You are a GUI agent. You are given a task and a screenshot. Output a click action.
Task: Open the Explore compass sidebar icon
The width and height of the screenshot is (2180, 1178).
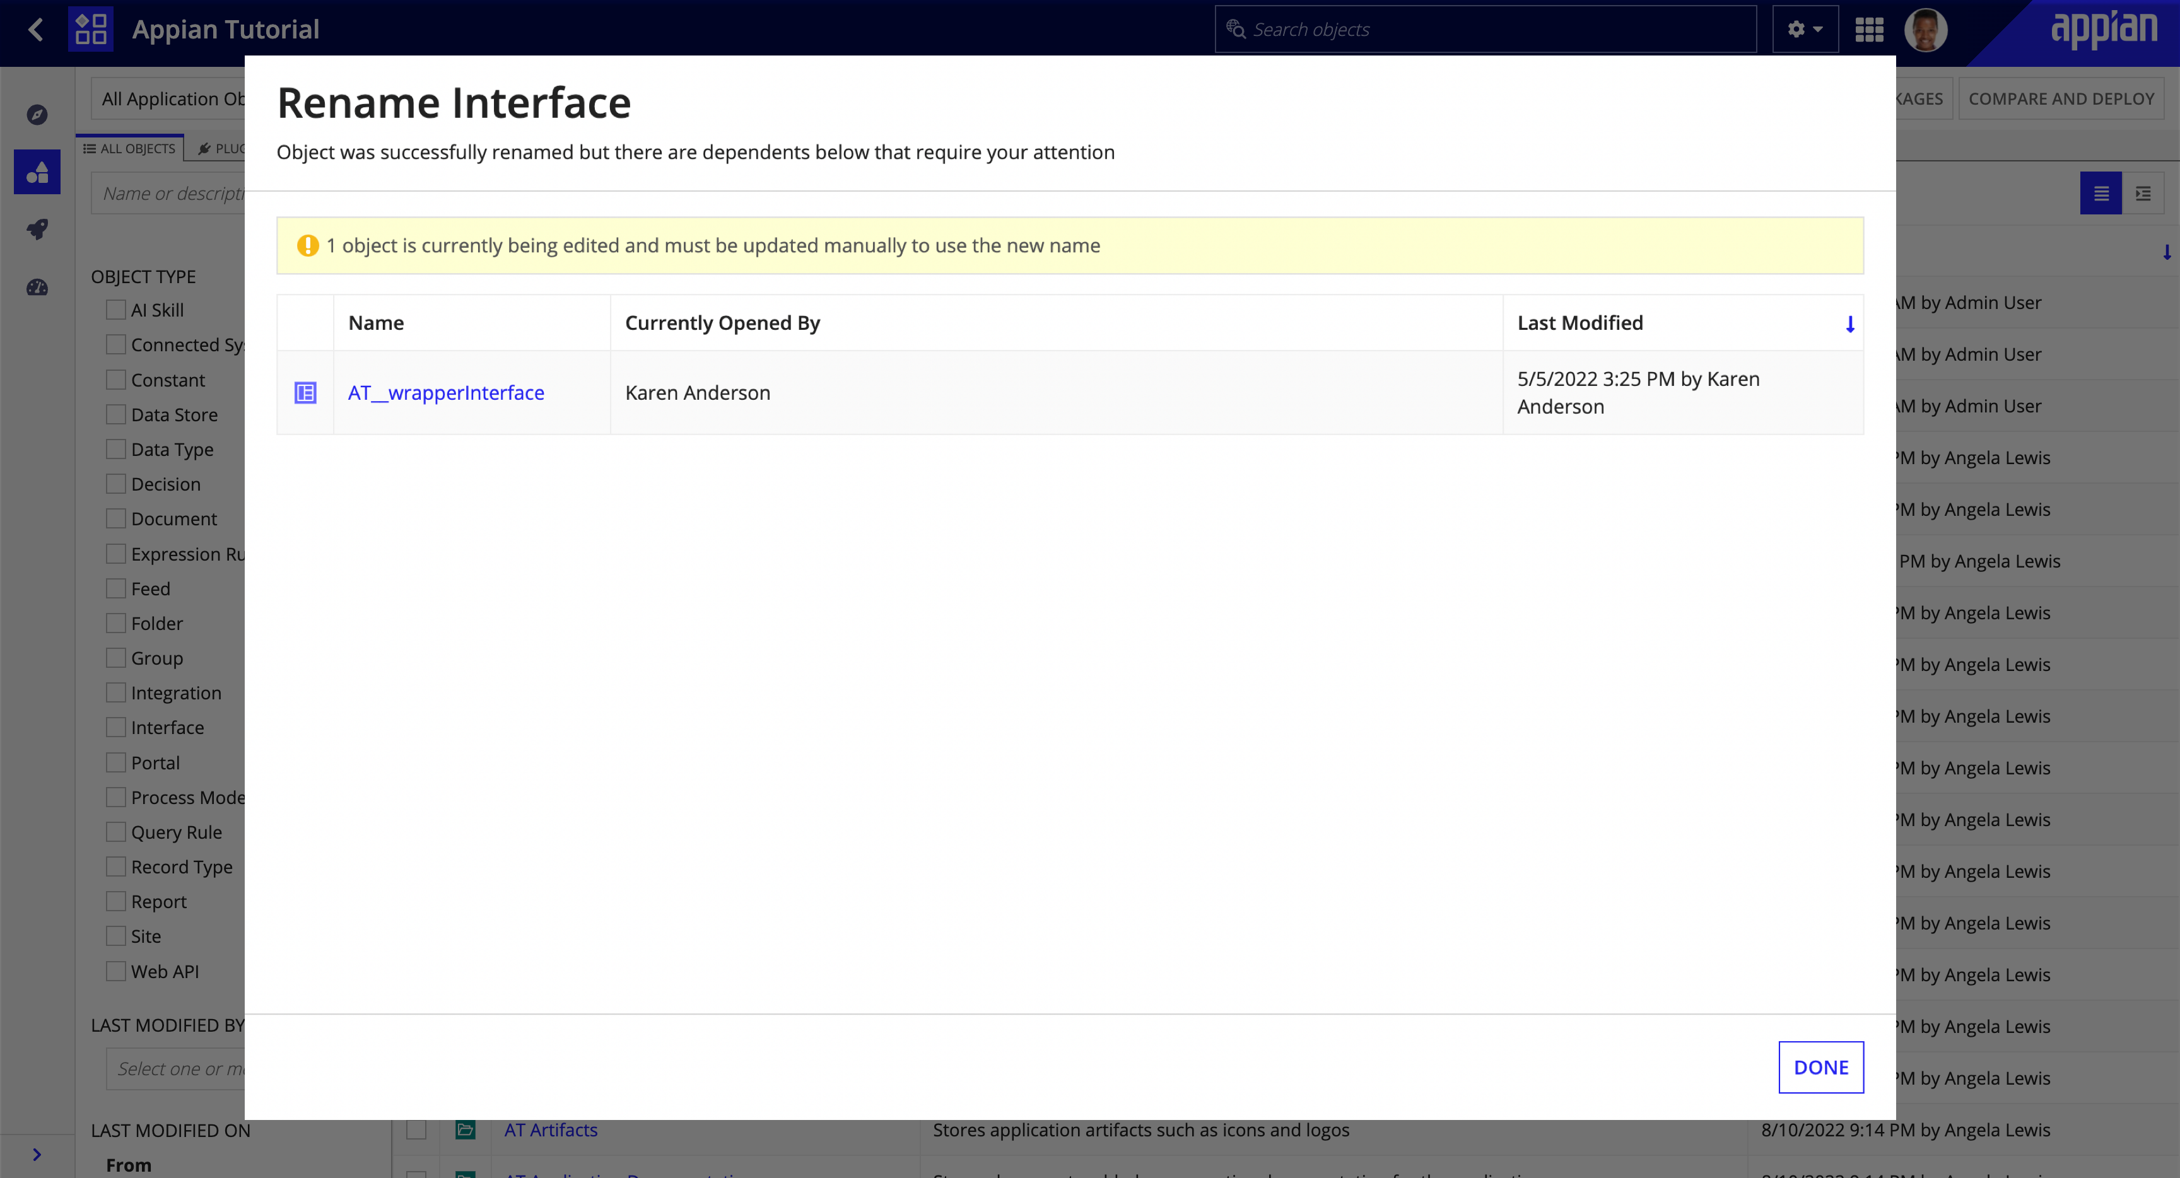point(37,114)
